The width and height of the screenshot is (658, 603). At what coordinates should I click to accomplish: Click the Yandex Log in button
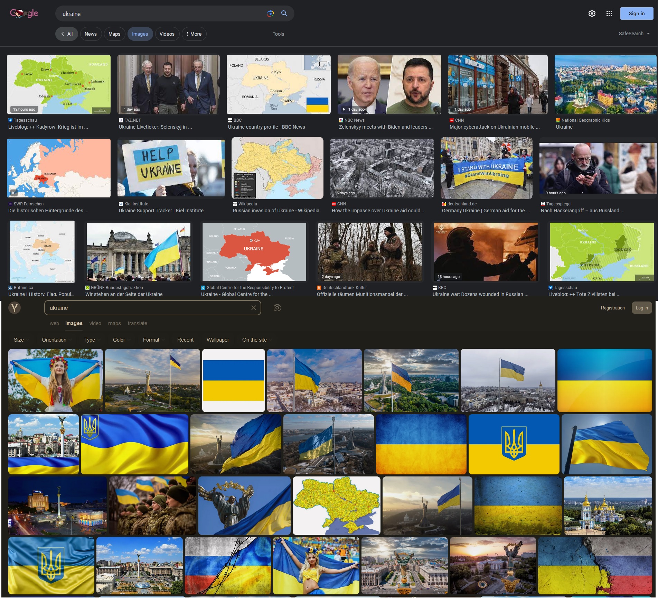click(x=642, y=308)
